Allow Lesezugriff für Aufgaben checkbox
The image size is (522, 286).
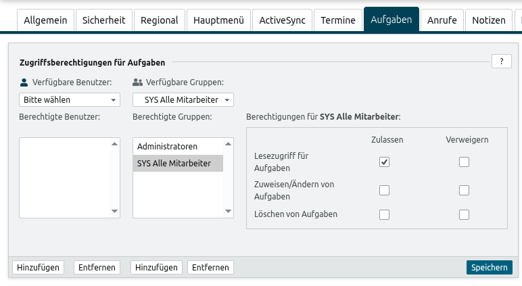click(384, 162)
